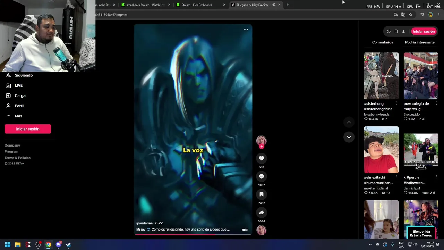The image size is (444, 250).
Task: Switch to Stream - Kick Dashboard tab
Action: click(200, 5)
